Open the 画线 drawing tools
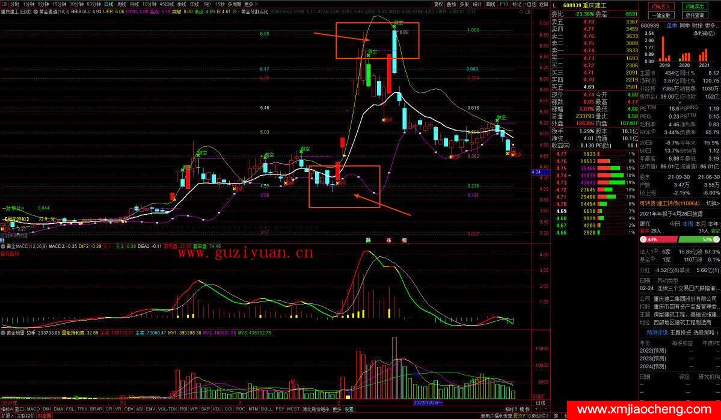This screenshot has height=420, width=721. (x=491, y=4)
